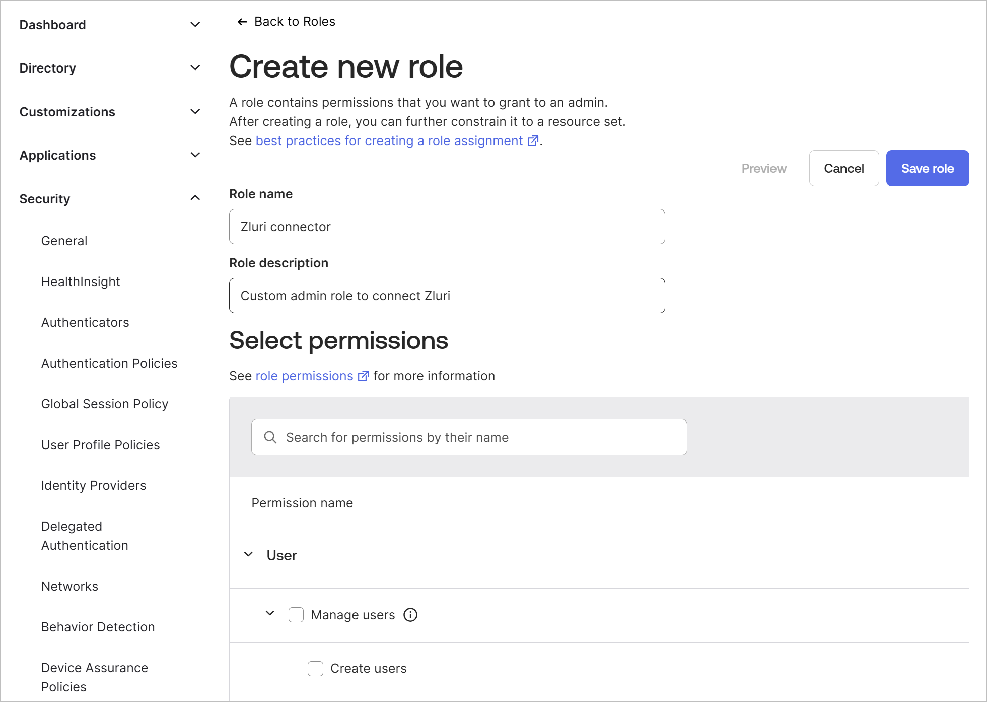Go to Identity Providers page
The width and height of the screenshot is (987, 702).
click(94, 485)
